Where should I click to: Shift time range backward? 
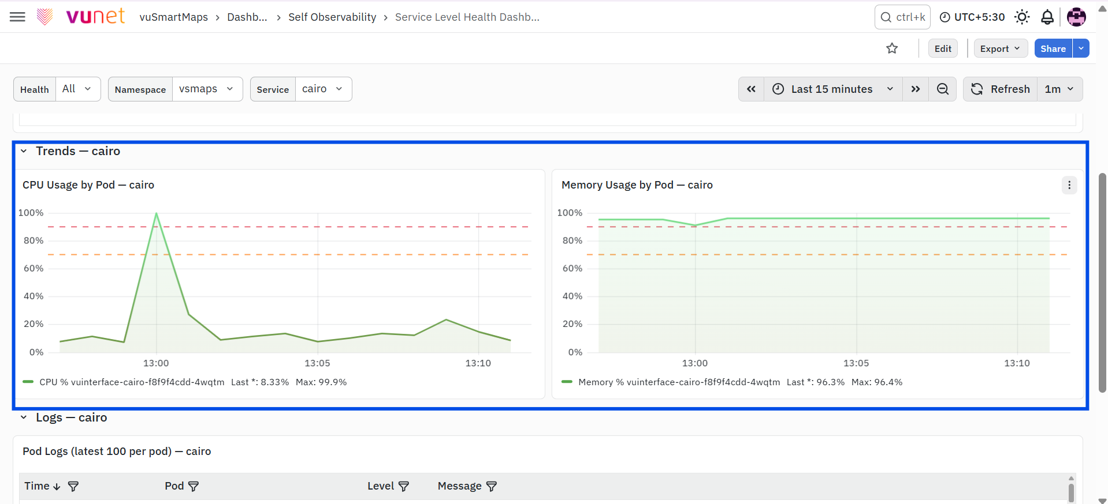751,89
